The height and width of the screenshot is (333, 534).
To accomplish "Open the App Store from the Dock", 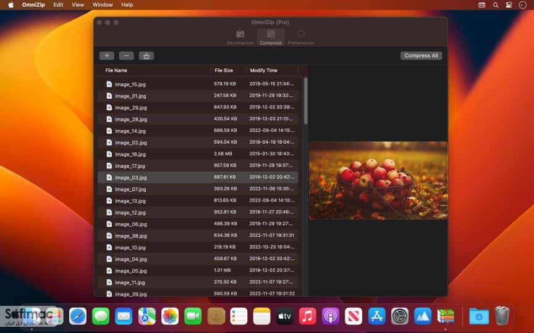I will pos(376,316).
